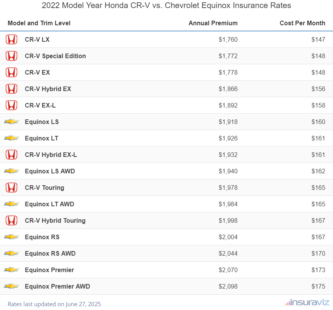
Task: Click the $2,044 annual premium value
Action: click(228, 253)
